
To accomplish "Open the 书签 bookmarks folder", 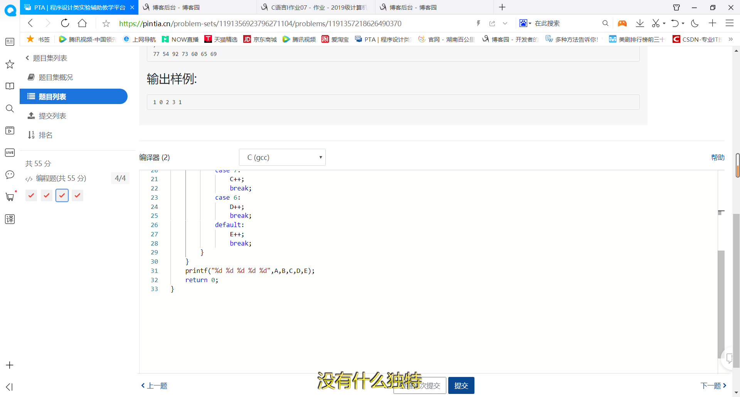I will click(x=38, y=39).
